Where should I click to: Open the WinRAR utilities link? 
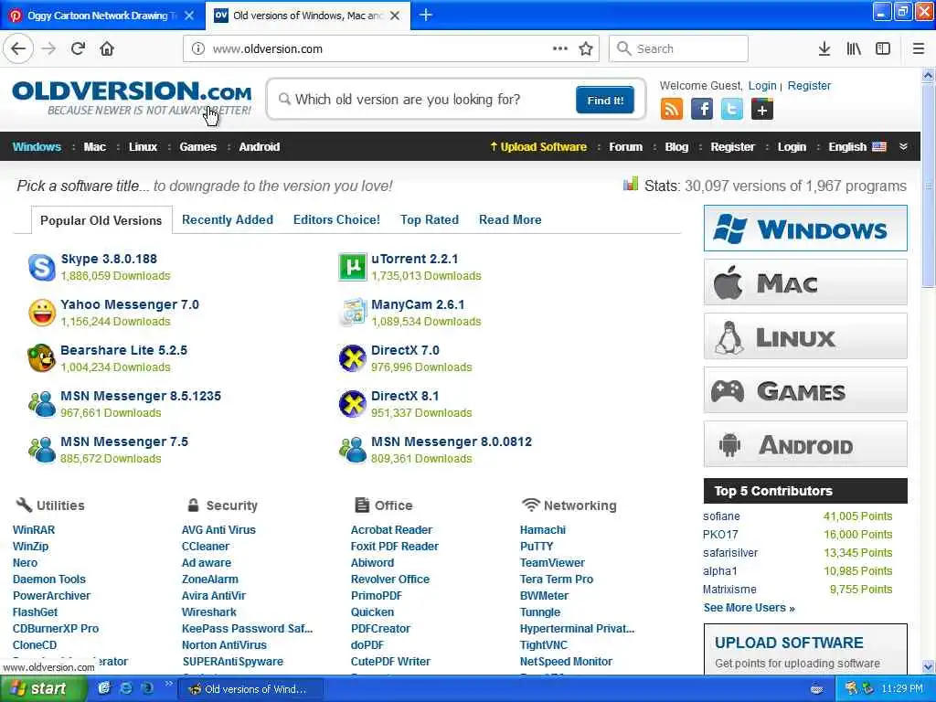tap(34, 529)
